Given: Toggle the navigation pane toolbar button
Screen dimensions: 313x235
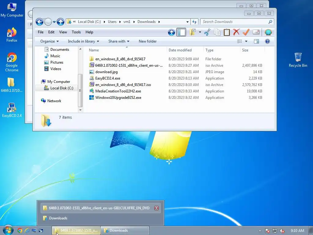Looking at the screenshot, I should (181, 32).
